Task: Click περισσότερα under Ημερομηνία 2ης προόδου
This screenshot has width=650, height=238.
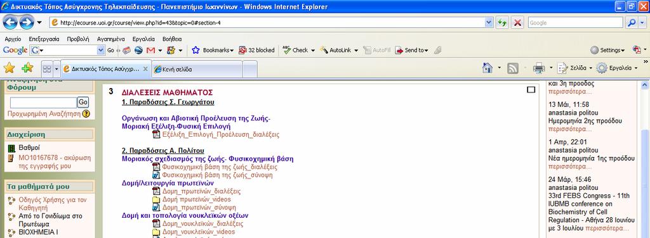Action: (570, 129)
